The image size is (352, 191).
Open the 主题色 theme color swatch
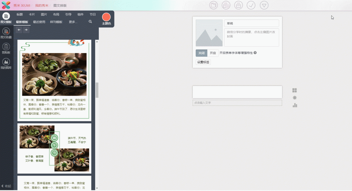pos(106,18)
